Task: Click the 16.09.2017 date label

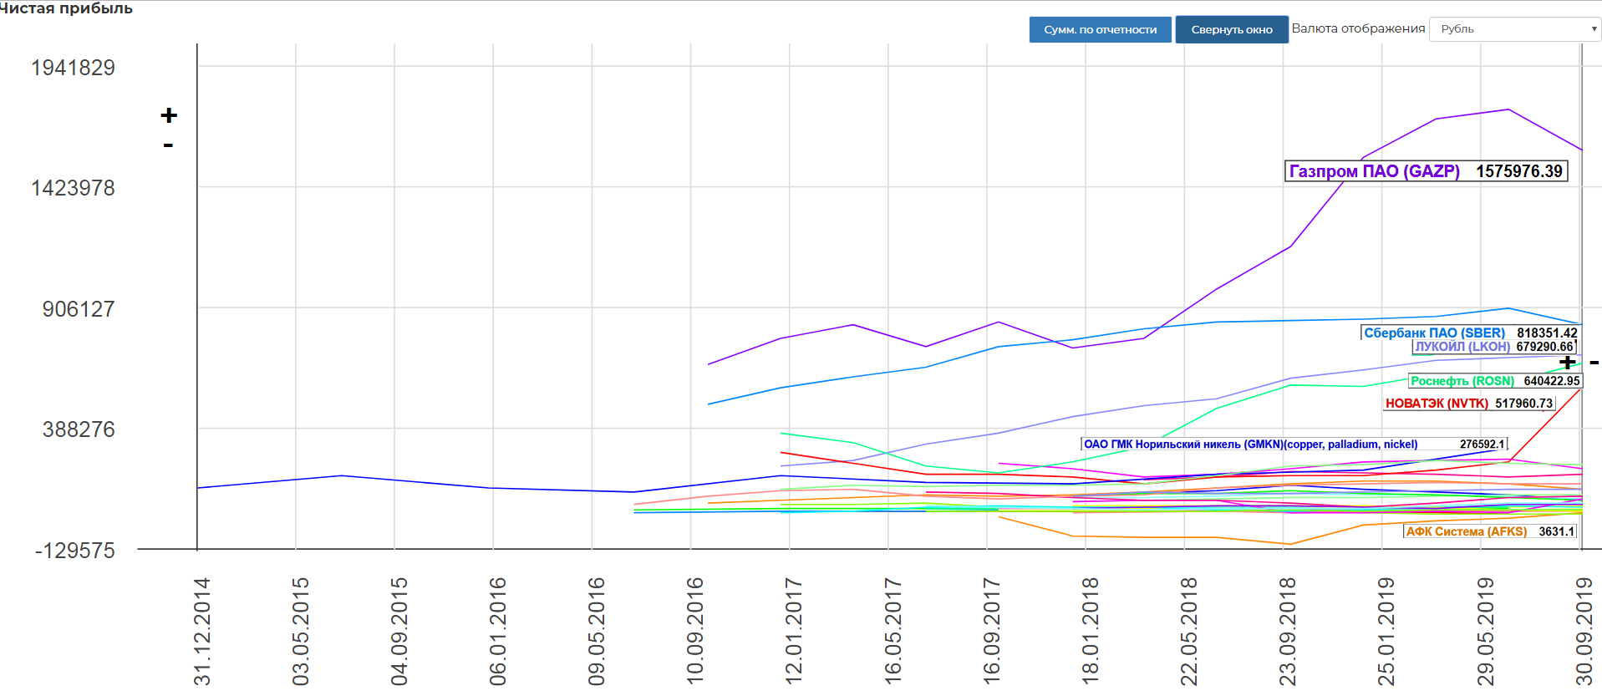Action: 991,632
